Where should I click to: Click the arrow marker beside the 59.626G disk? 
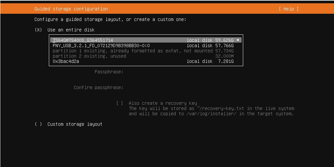pos(238,40)
